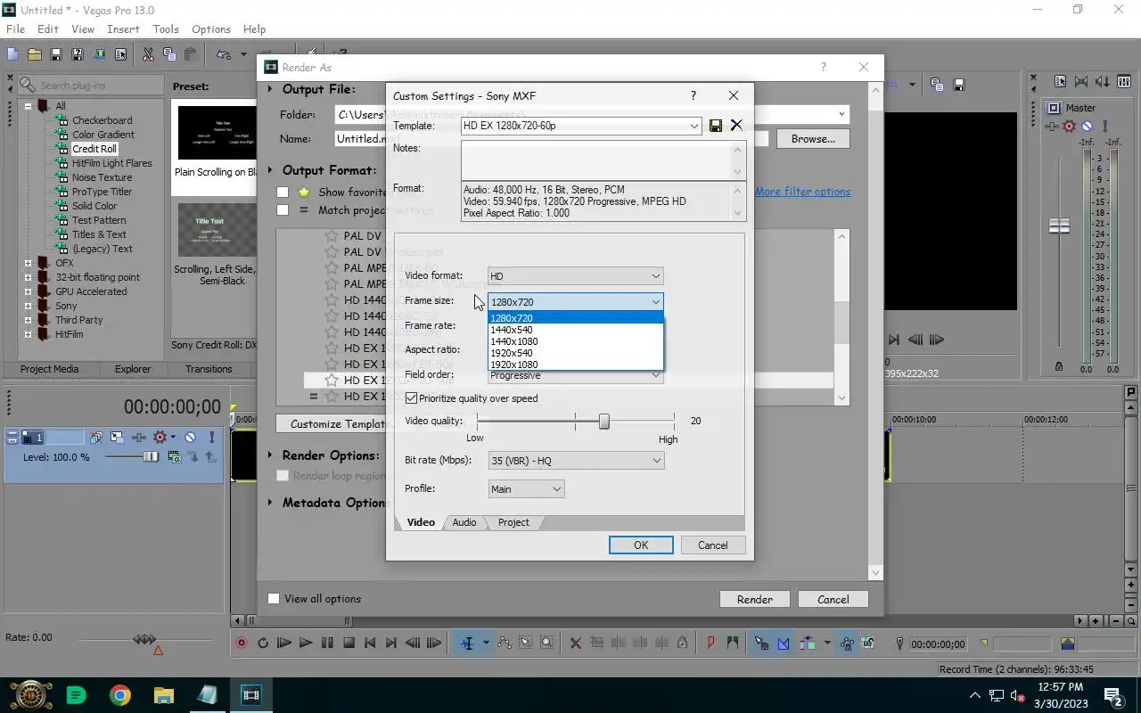Toggle Show favorites only checkbox

(x=283, y=192)
